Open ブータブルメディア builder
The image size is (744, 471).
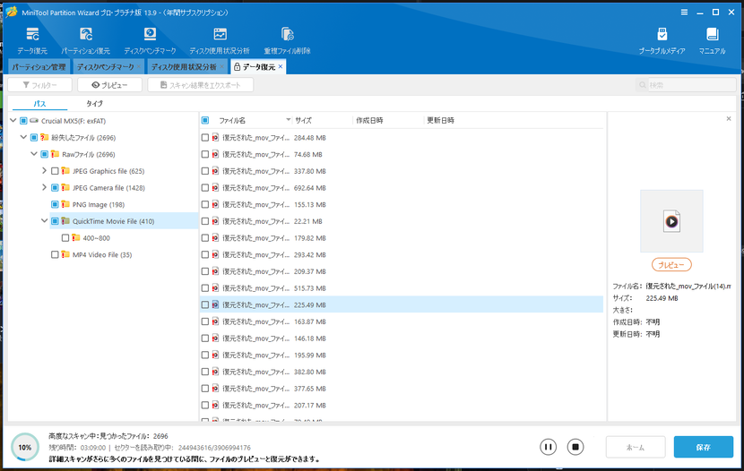pyautogui.click(x=662, y=40)
